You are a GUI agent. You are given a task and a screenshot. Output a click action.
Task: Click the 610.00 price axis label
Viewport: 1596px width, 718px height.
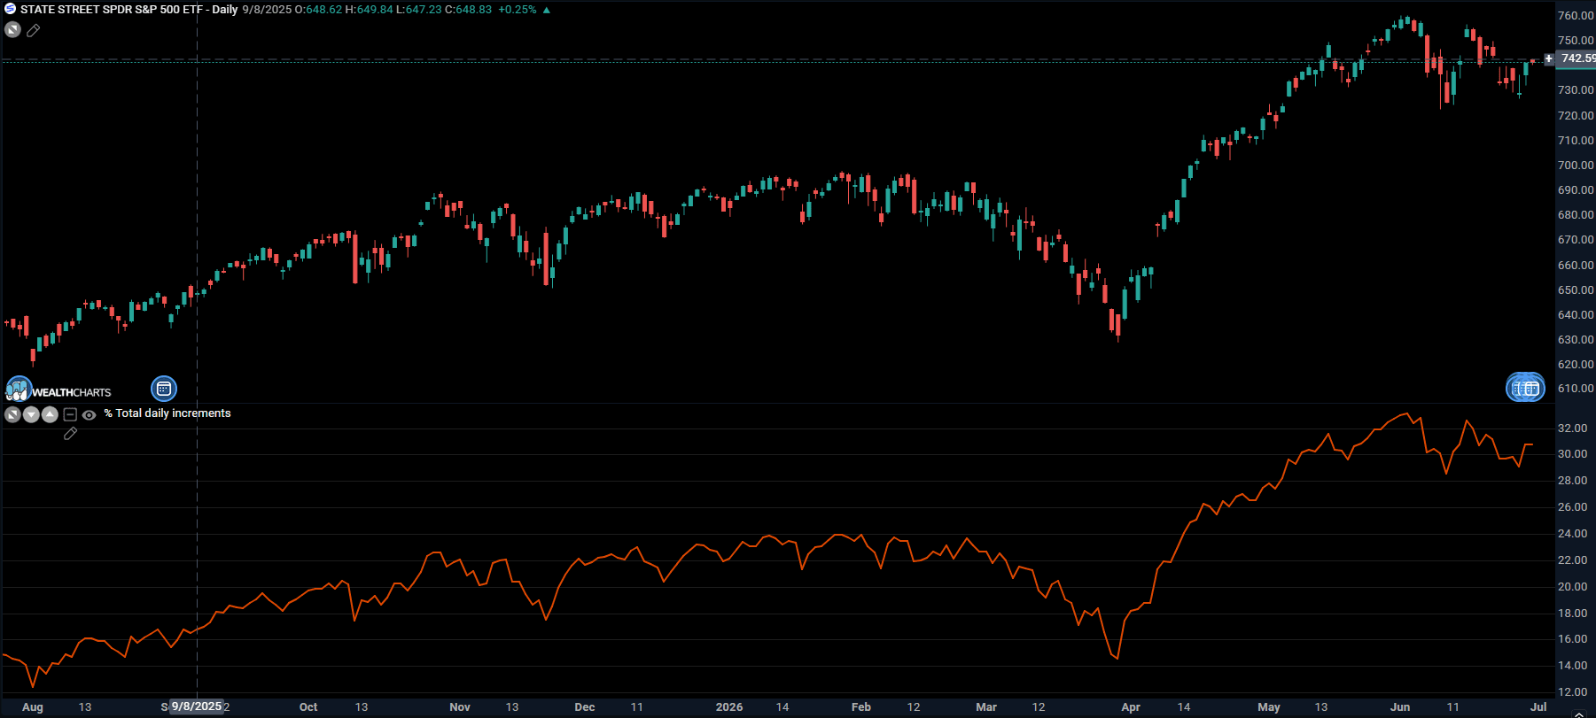pyautogui.click(x=1576, y=389)
